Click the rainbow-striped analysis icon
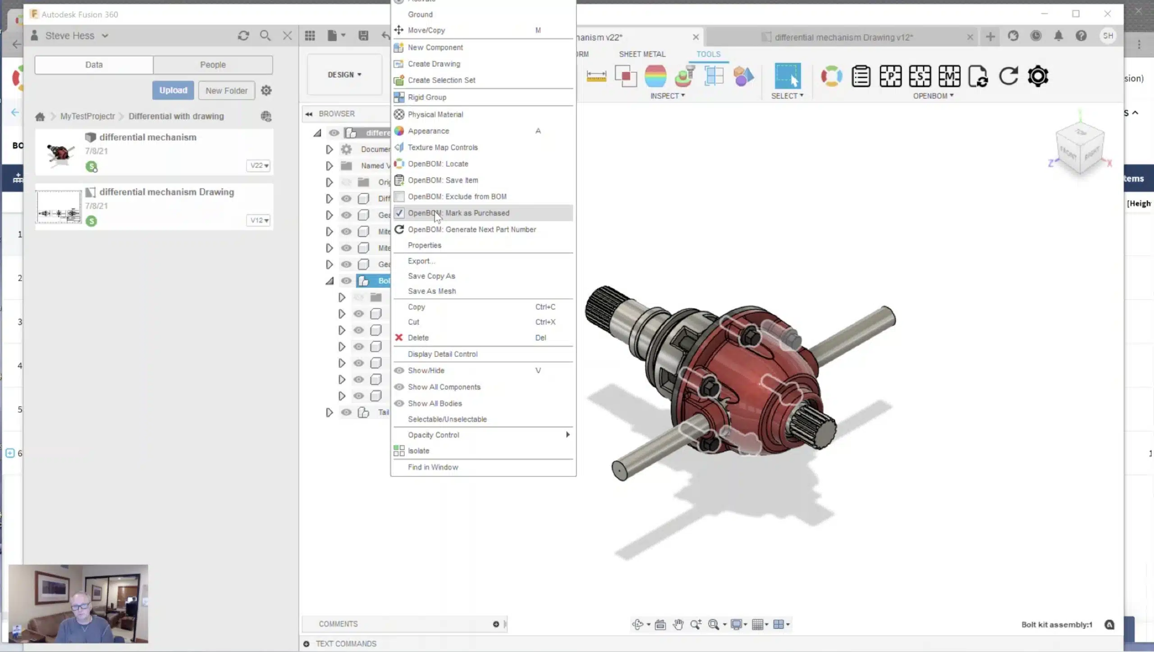The height and width of the screenshot is (652, 1154). [x=655, y=76]
